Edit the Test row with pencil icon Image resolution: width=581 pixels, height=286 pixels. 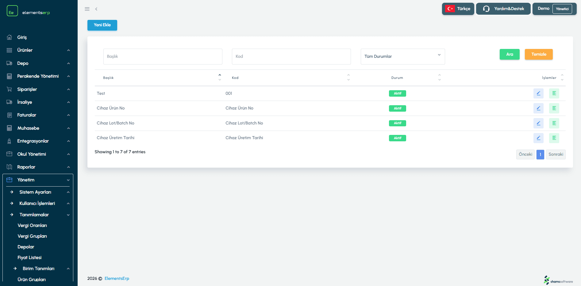[x=538, y=93]
